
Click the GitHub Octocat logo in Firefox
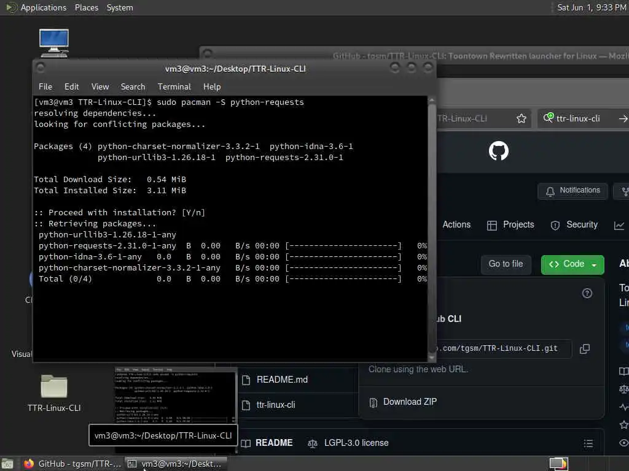click(x=499, y=151)
